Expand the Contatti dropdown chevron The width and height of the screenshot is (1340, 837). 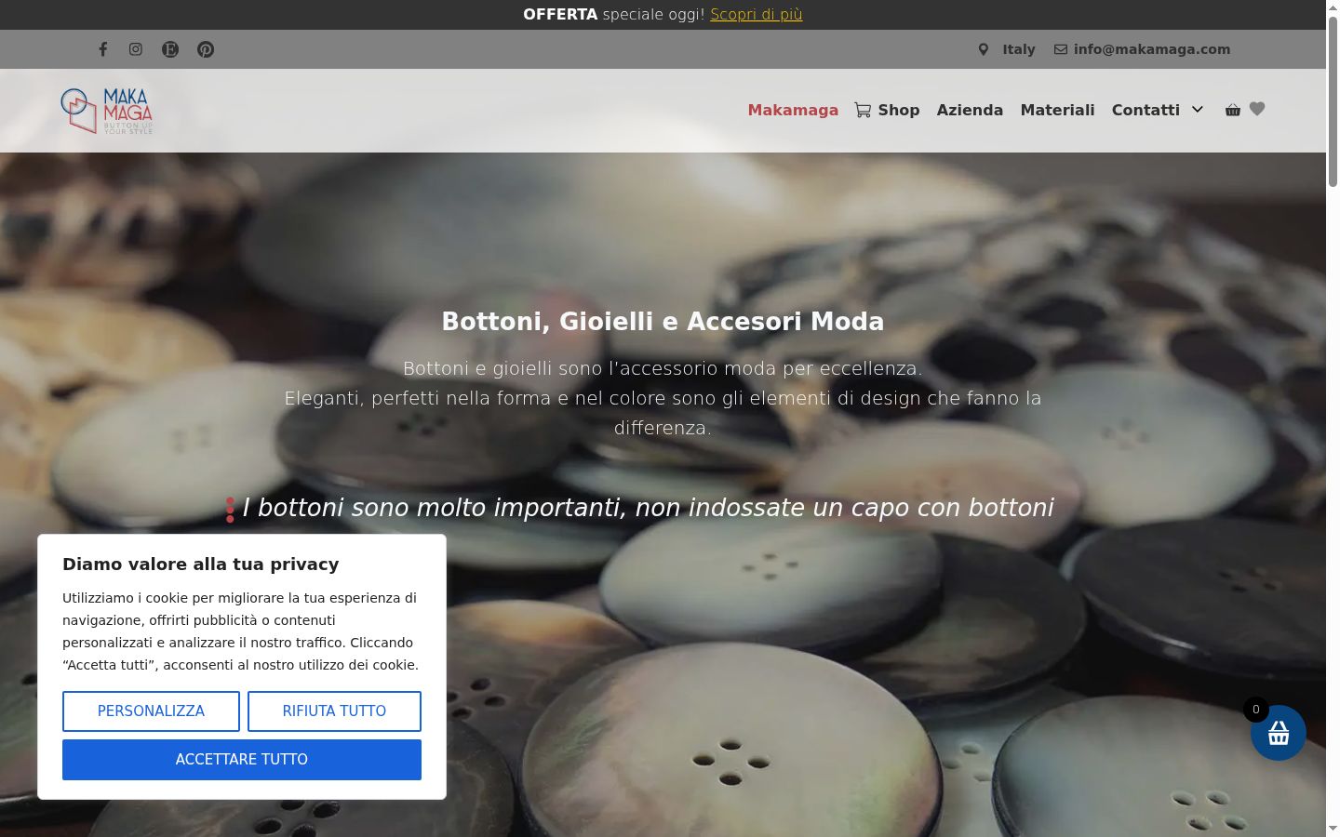pos(1198,110)
